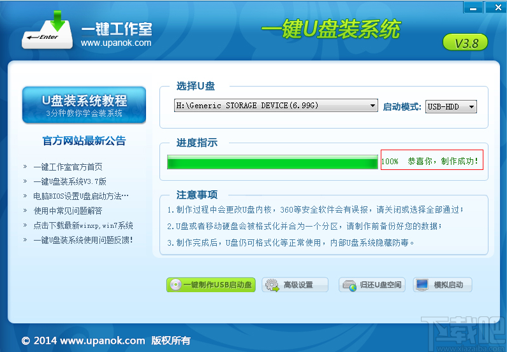
Task: Open the U盘 device selection dropdown
Action: click(x=276, y=106)
